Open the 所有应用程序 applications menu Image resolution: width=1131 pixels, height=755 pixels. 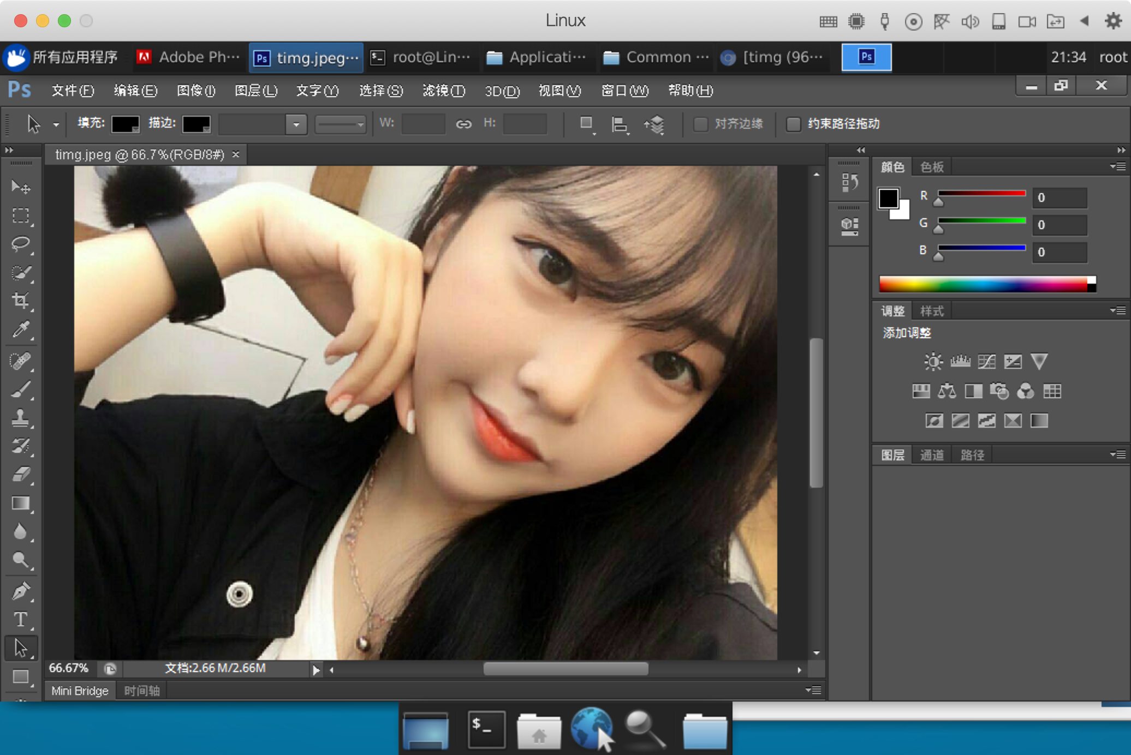(61, 57)
